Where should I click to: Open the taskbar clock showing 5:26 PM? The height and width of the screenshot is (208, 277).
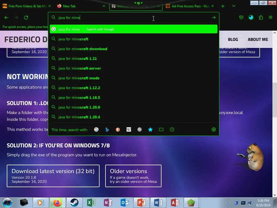tap(263, 203)
